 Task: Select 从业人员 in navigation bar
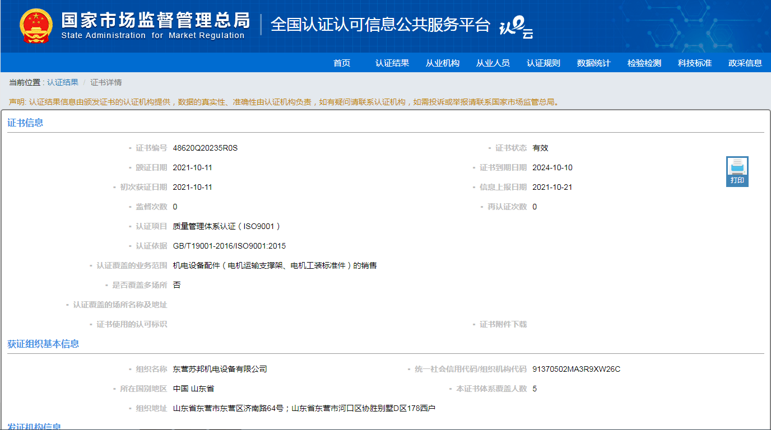(x=493, y=63)
